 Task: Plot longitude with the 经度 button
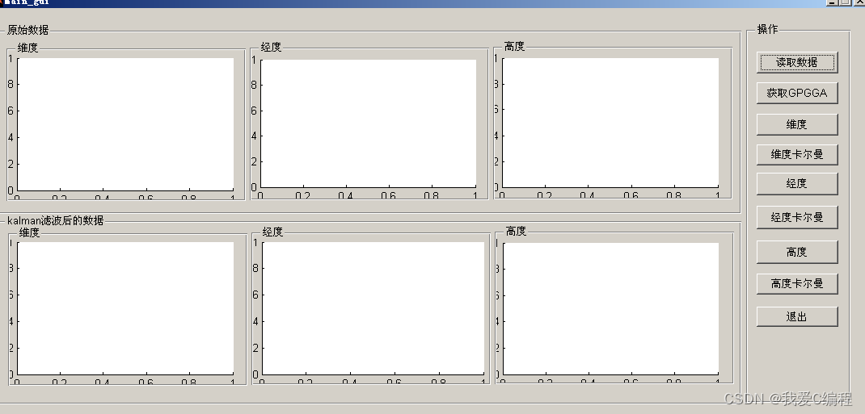pyautogui.click(x=796, y=184)
